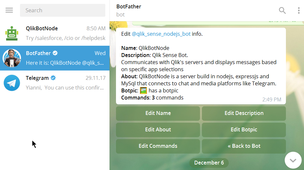Click the BotFather header title
Viewport: 304px width, 170px height.
[129, 6]
